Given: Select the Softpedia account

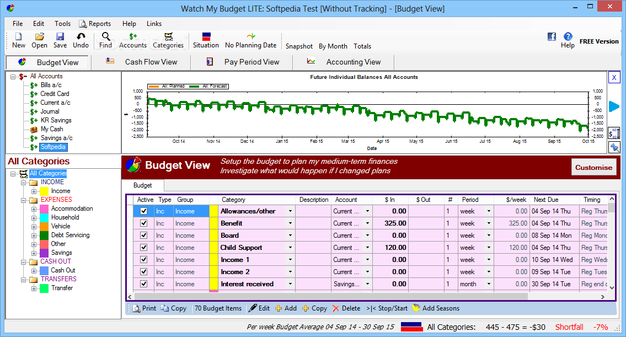Looking at the screenshot, I should click(53, 147).
